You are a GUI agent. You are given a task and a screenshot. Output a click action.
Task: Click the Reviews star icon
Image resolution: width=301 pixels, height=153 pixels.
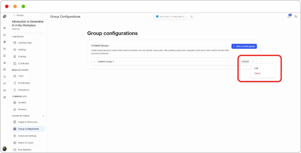15,109
